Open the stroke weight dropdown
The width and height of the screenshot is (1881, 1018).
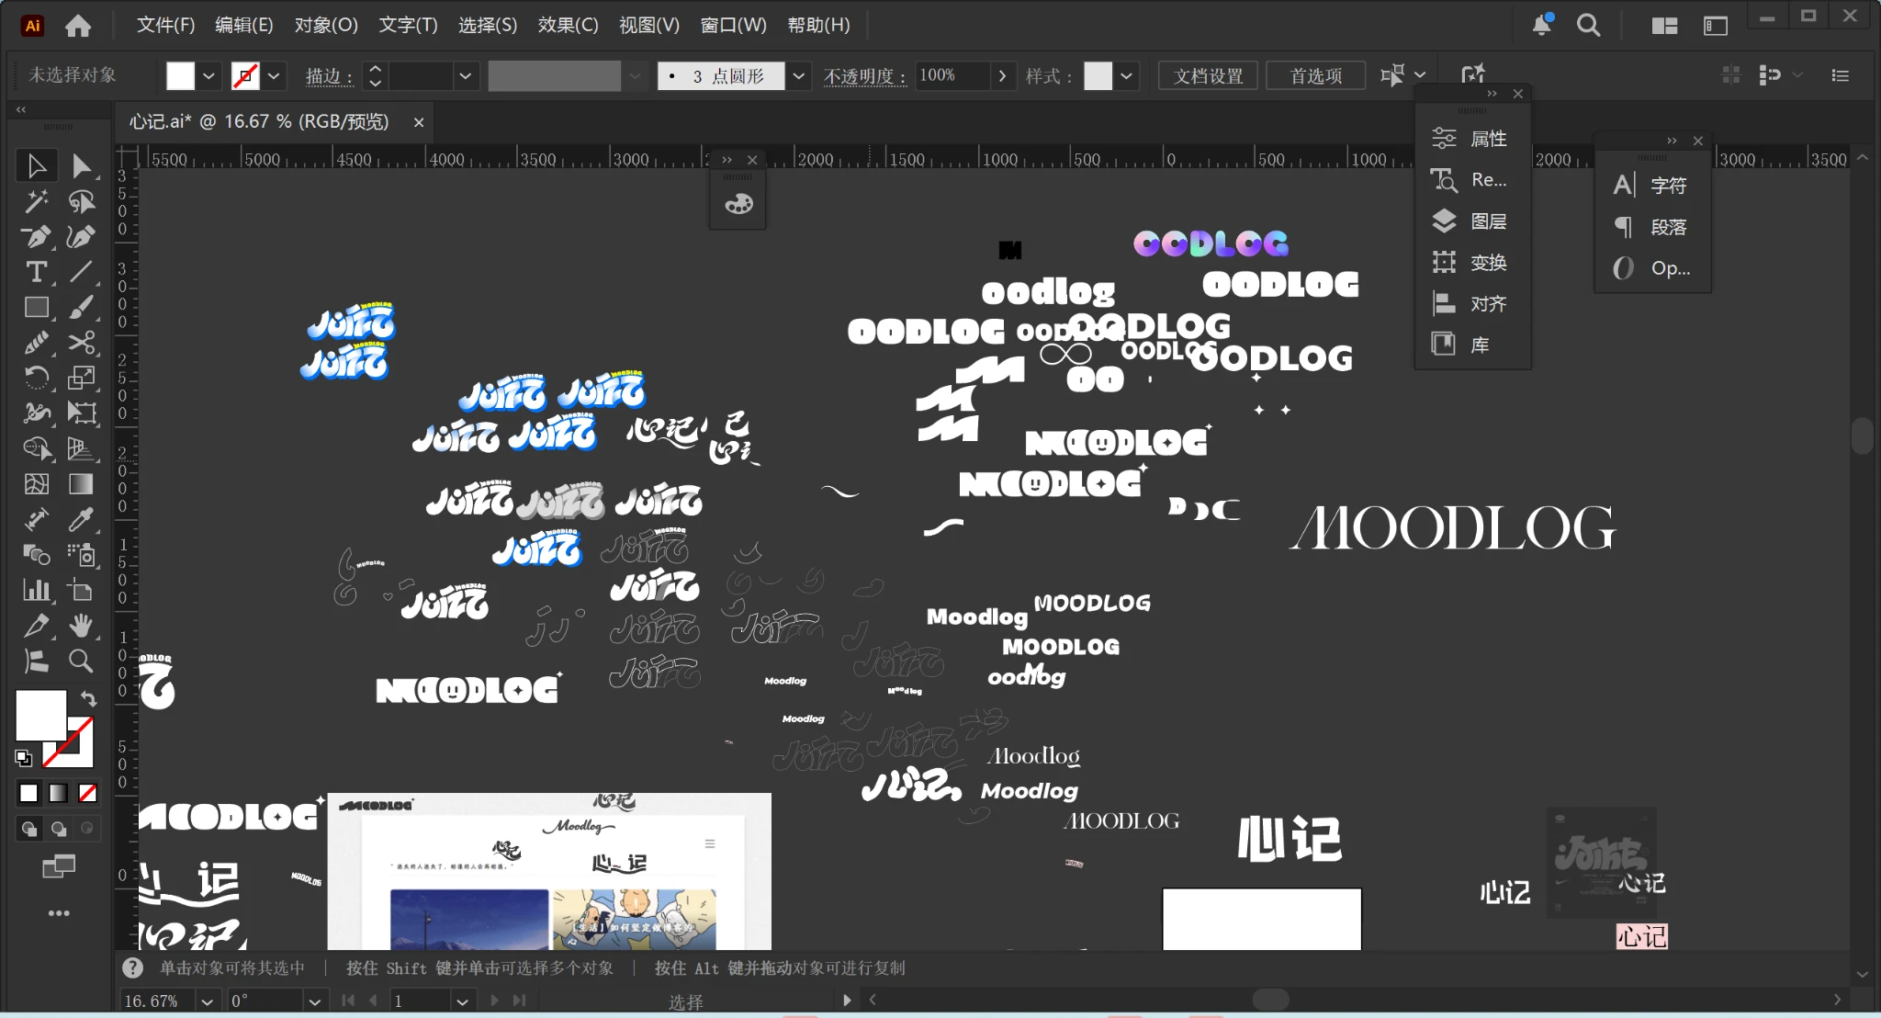coord(465,76)
